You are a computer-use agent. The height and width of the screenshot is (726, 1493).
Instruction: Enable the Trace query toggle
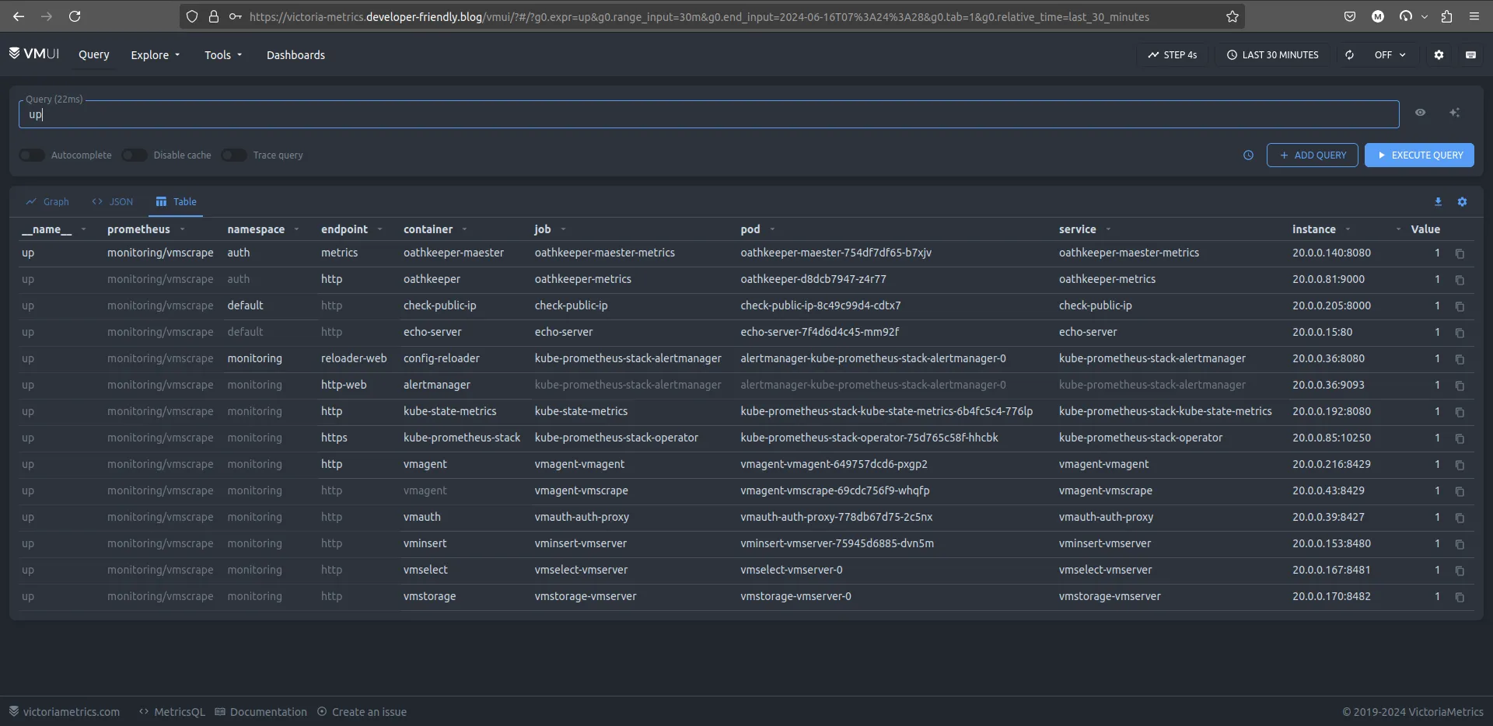coord(234,155)
